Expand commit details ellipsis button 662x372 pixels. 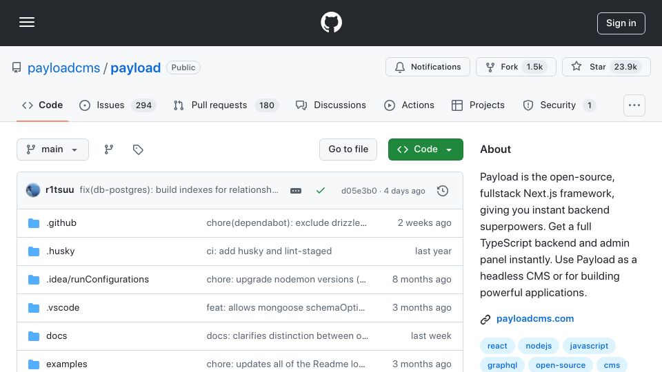(296, 191)
